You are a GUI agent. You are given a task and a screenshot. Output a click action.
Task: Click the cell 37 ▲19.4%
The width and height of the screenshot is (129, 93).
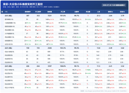tap(38, 77)
